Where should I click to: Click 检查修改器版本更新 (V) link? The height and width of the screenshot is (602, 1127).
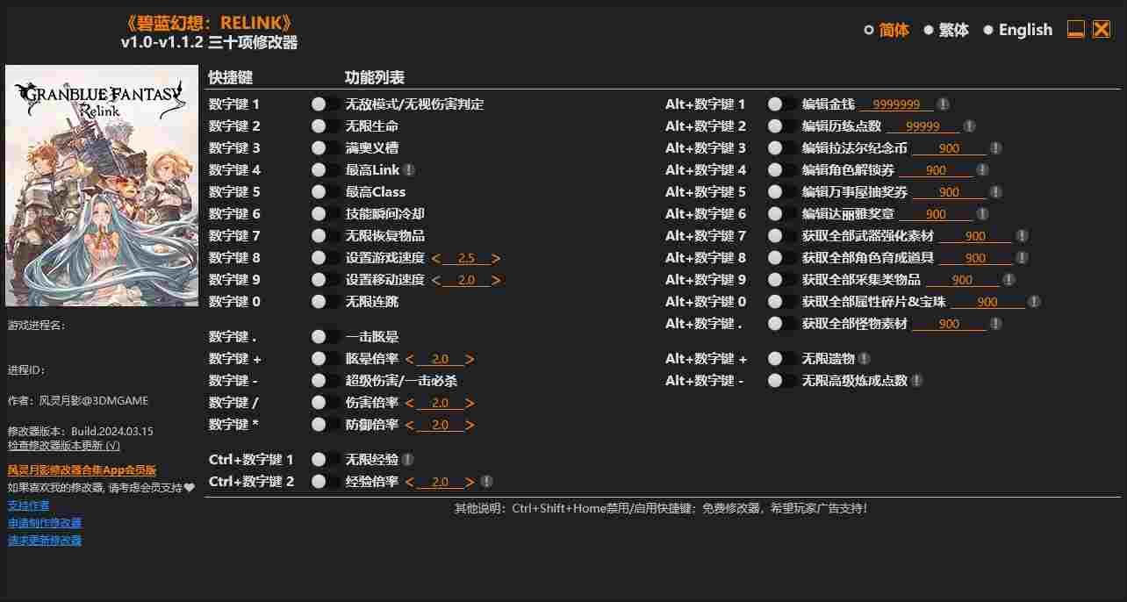(64, 445)
